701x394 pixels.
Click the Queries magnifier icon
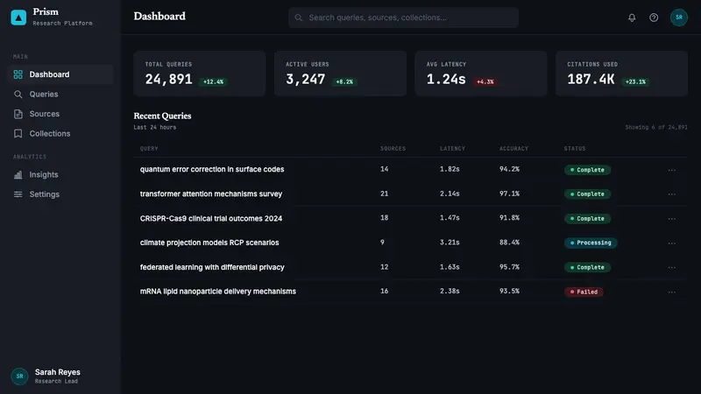(x=18, y=95)
